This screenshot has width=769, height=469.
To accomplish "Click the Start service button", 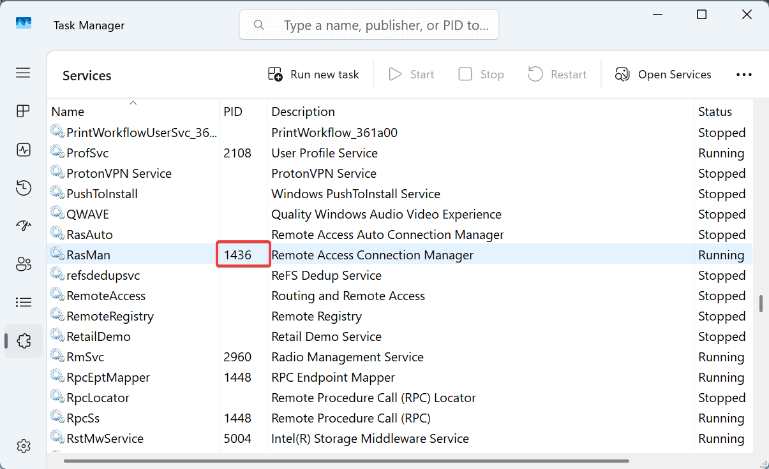I will (x=412, y=75).
